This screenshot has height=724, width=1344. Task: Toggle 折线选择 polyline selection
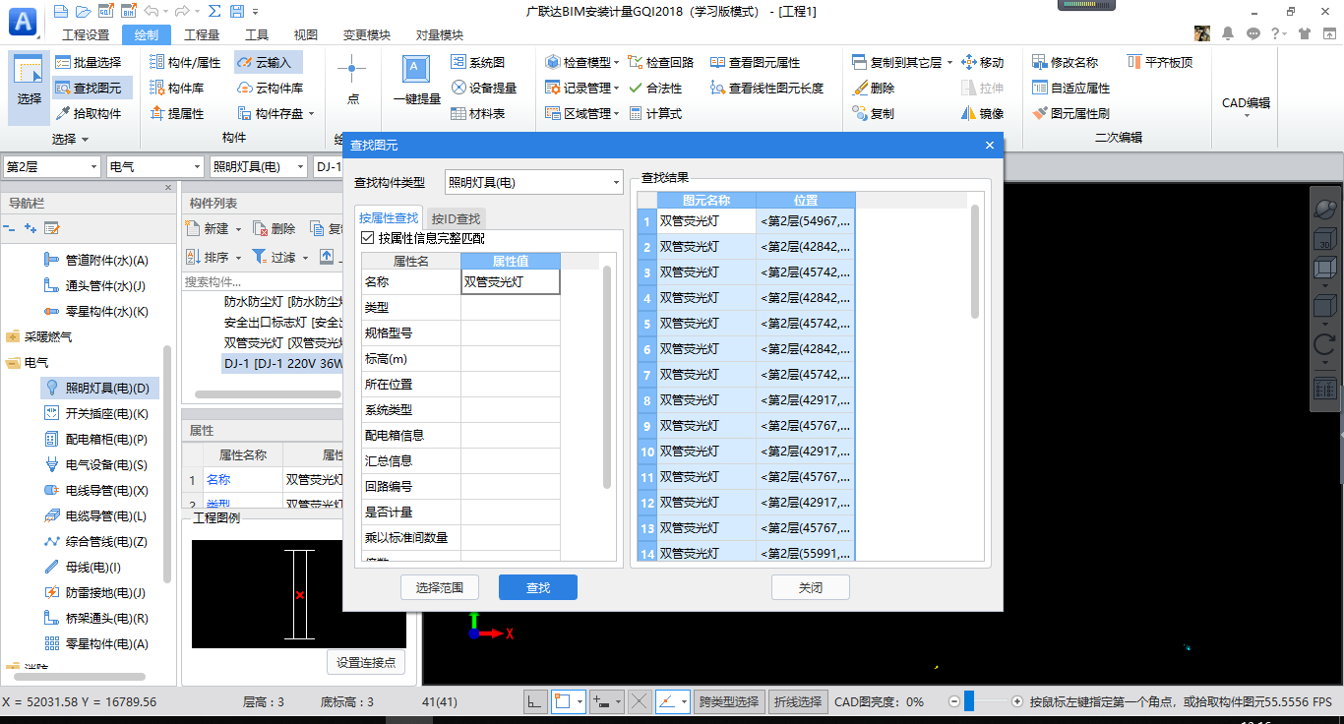pos(797,701)
